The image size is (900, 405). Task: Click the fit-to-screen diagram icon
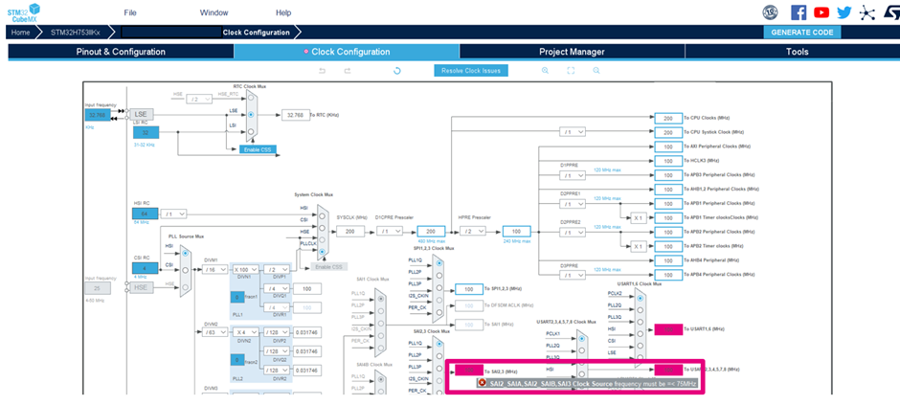(571, 71)
